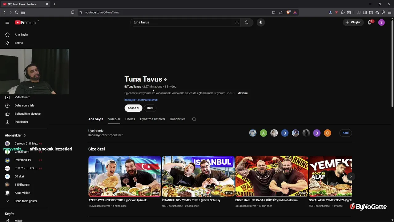394x222 pixels.
Task: Bookmark this page
Action: 73,12
